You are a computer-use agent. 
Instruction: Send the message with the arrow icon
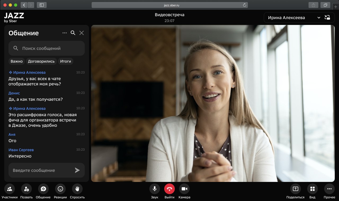[77, 170]
